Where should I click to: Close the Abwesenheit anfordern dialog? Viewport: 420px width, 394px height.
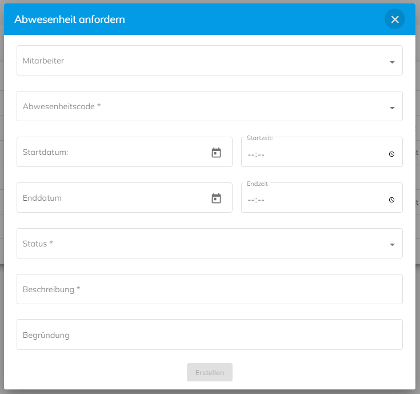coord(394,19)
